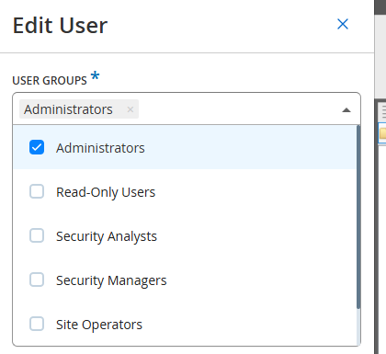Close the Edit User panel
This screenshot has height=354, width=386.
(x=343, y=24)
